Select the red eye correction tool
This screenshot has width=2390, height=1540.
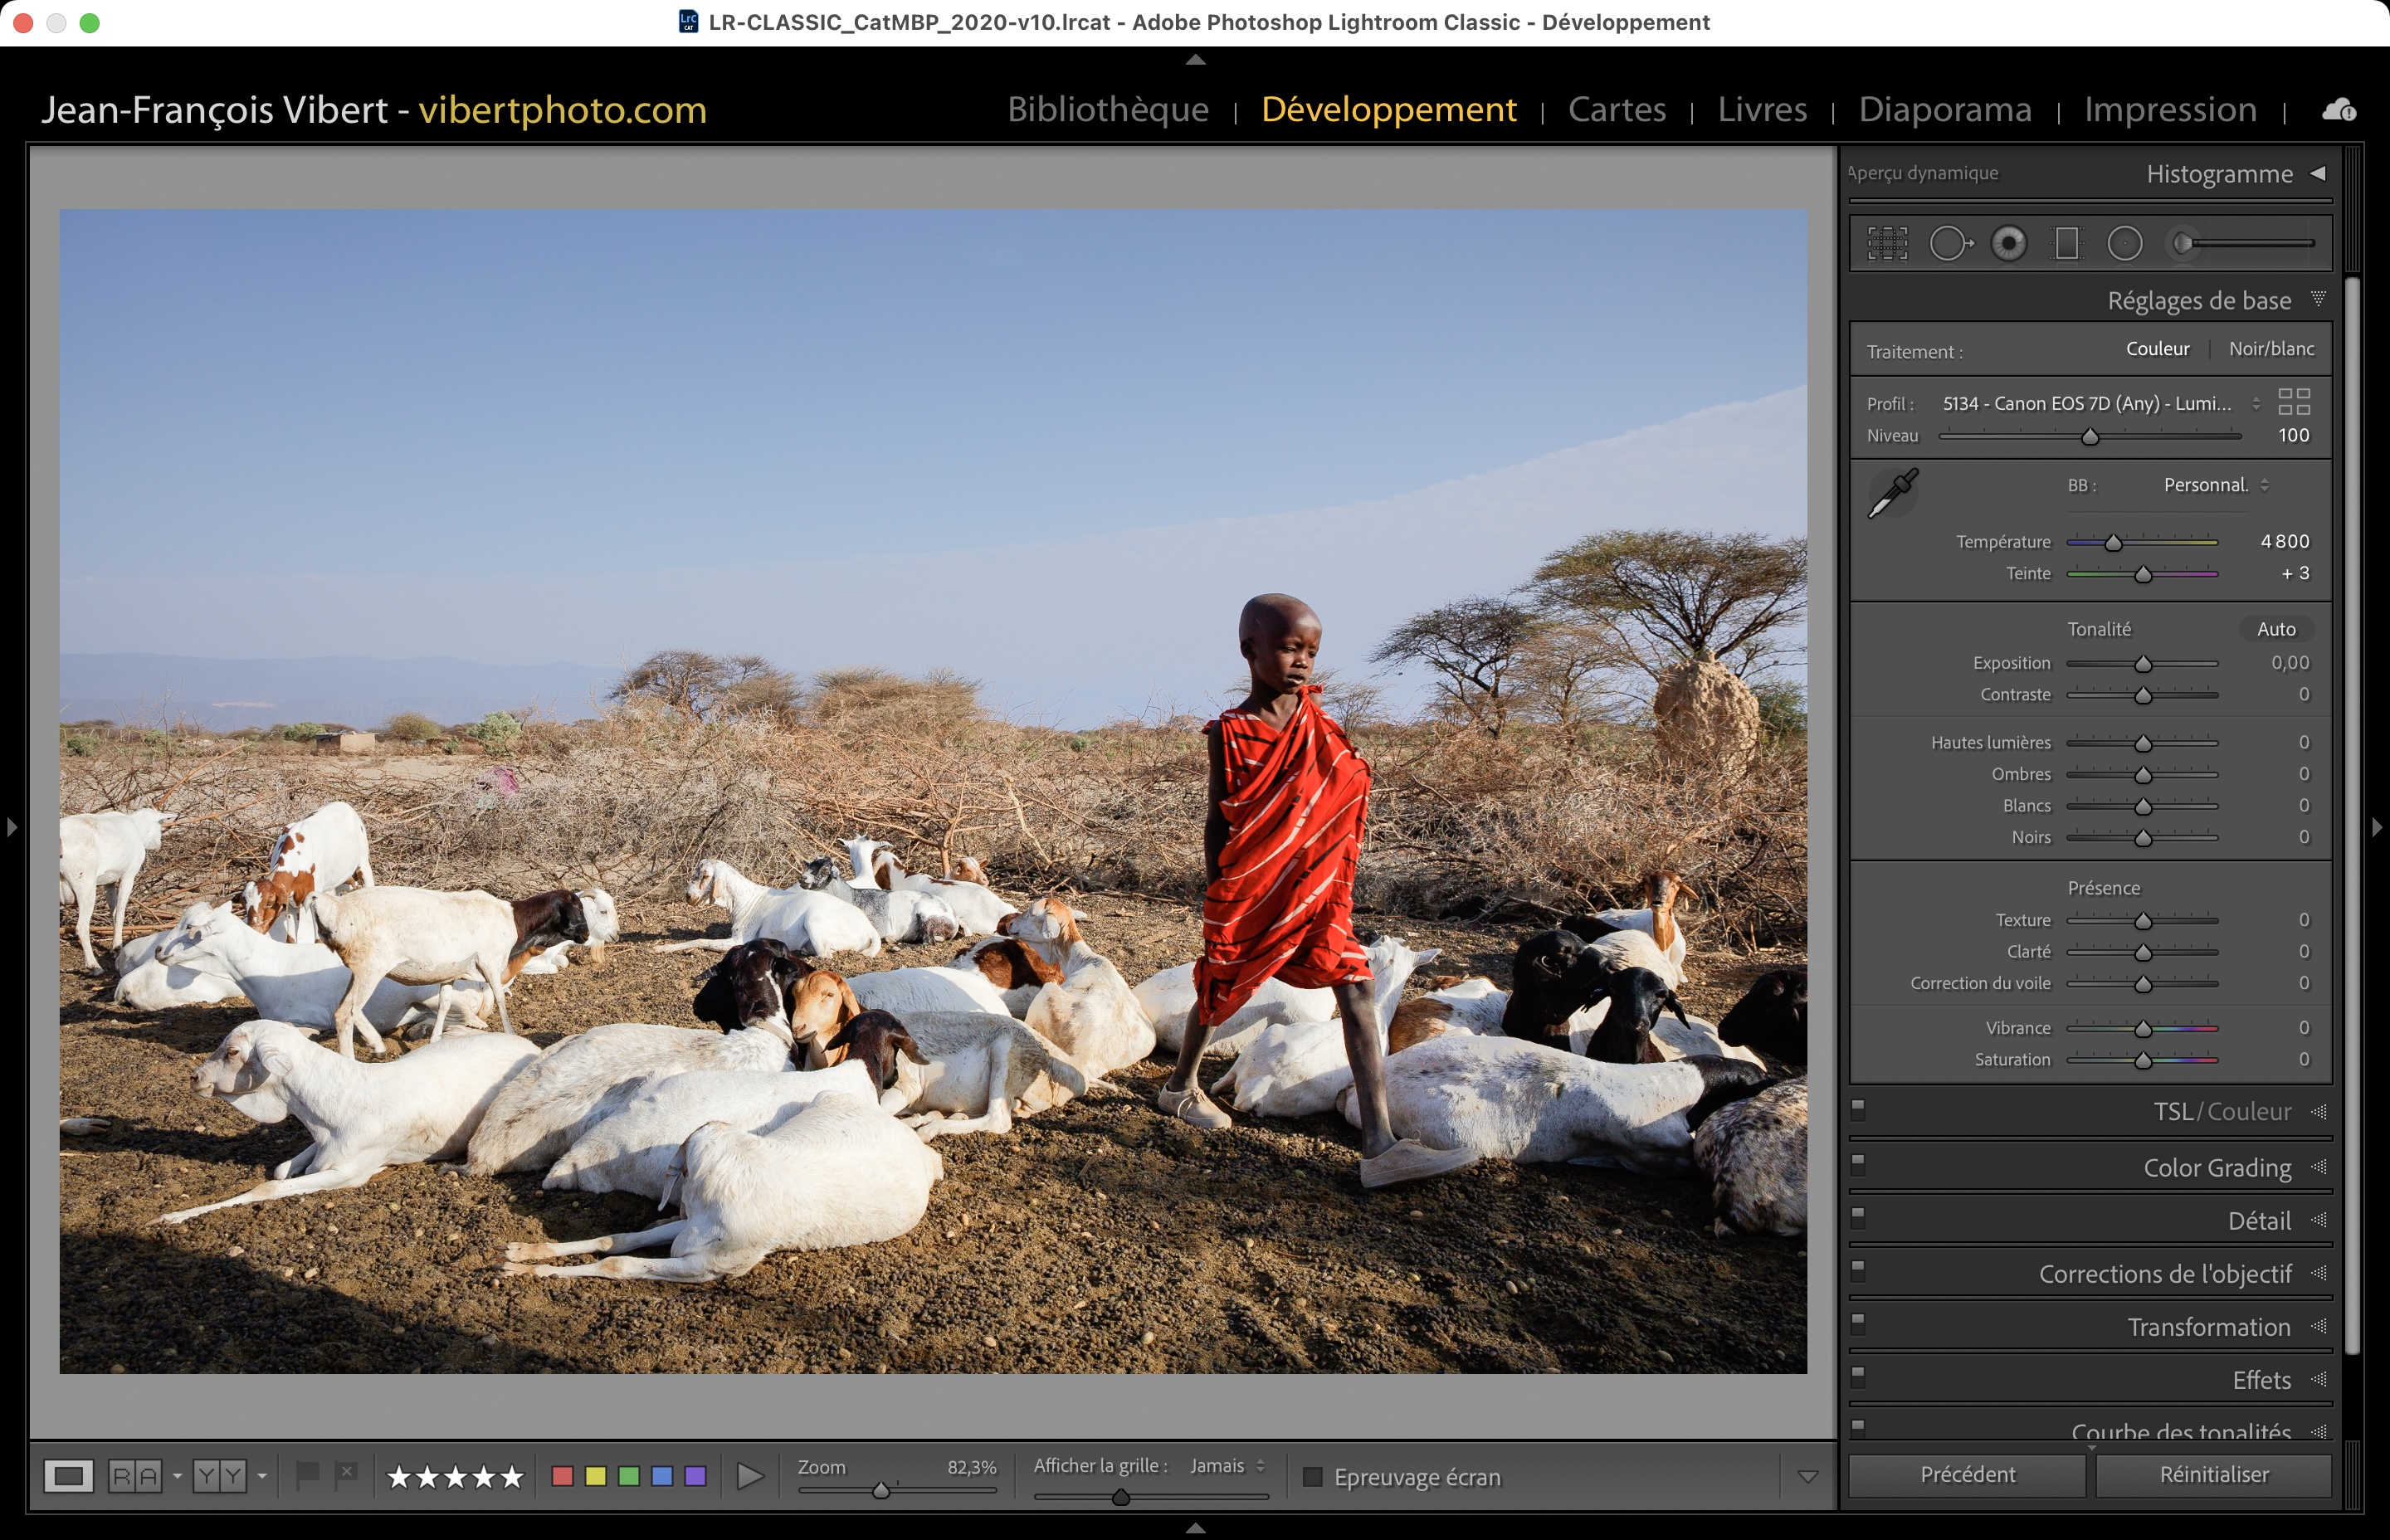[2008, 243]
